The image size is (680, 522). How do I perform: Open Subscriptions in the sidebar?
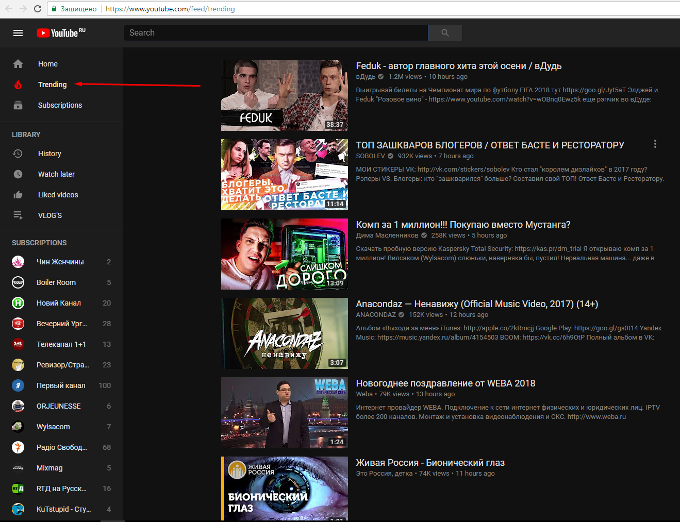(x=62, y=105)
